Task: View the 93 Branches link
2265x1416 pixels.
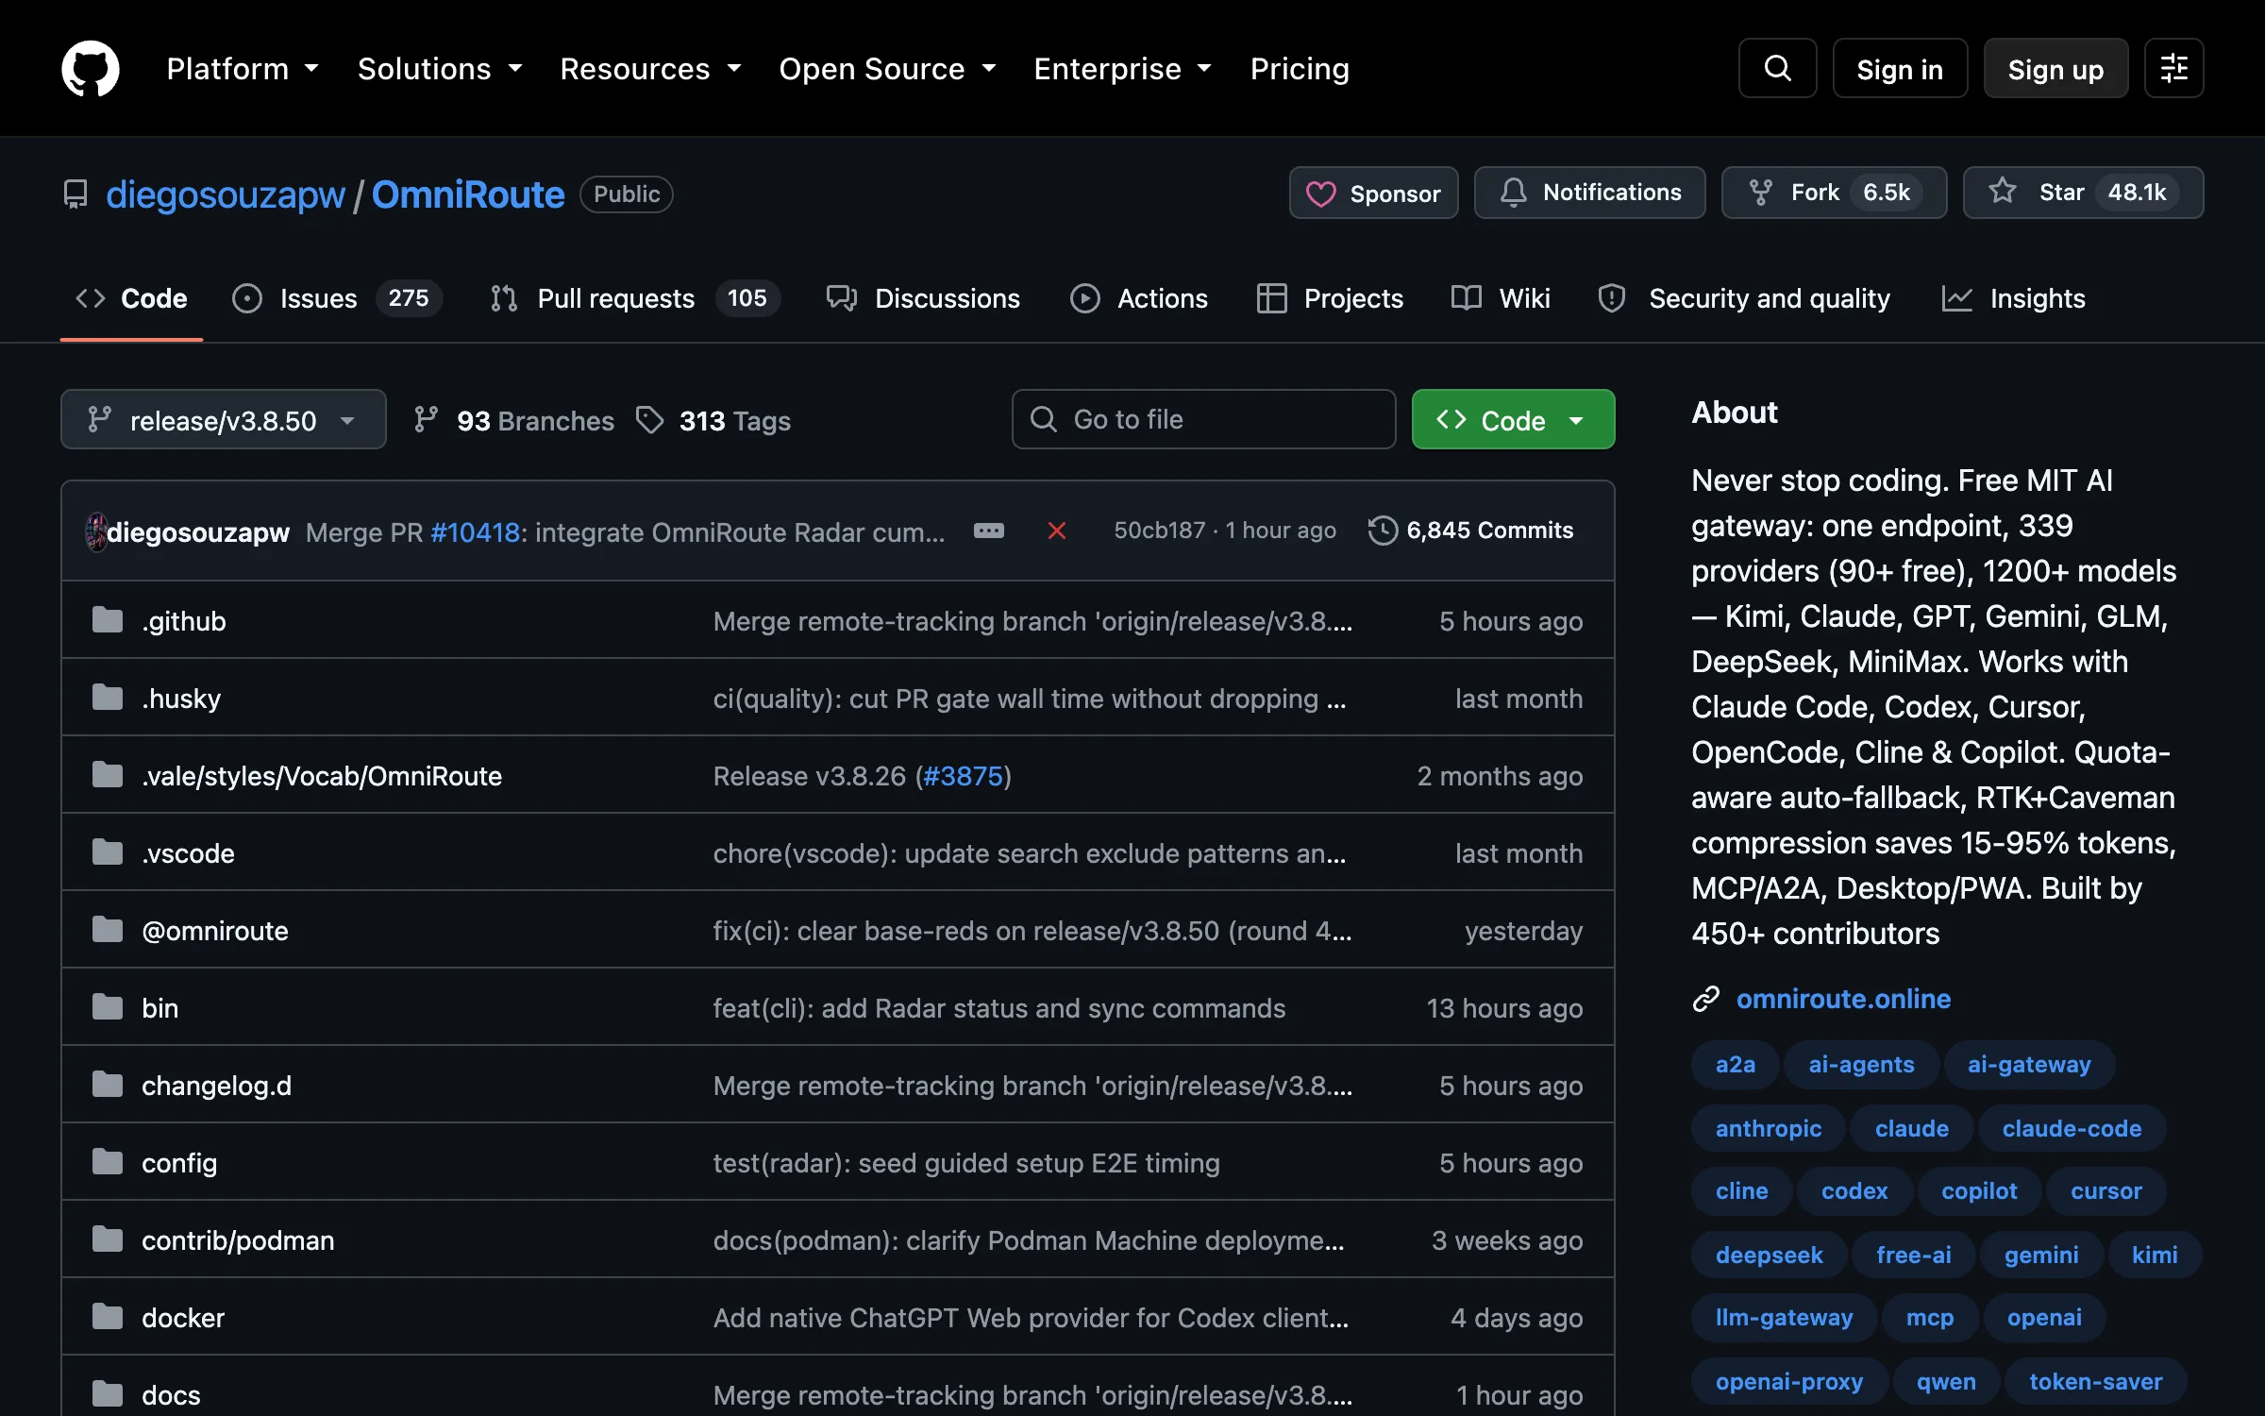Action: [x=514, y=420]
